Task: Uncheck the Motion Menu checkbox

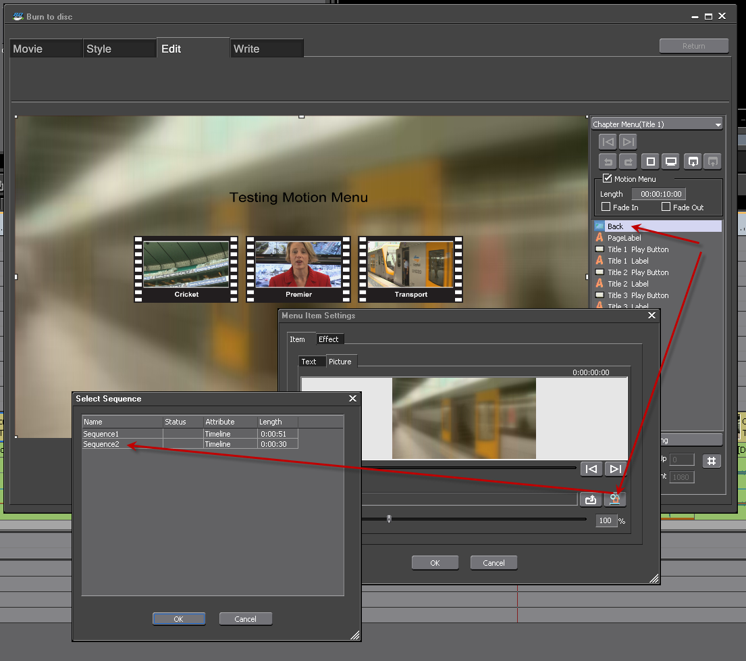Action: point(607,178)
